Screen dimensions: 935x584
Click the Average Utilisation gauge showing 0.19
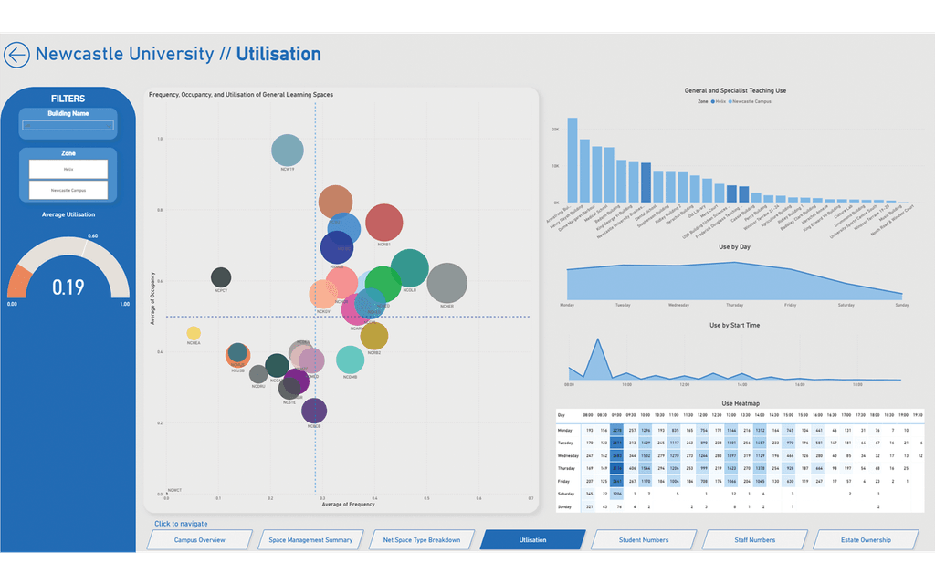68,269
